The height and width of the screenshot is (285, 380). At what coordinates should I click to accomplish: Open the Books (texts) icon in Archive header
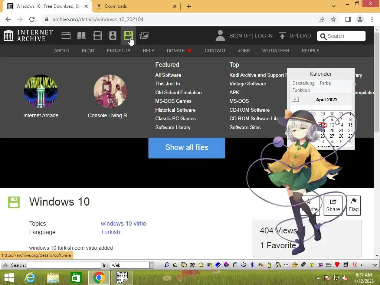click(x=81, y=36)
